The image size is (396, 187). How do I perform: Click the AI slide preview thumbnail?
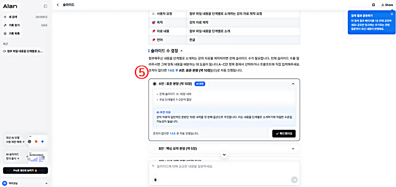coord(37,157)
